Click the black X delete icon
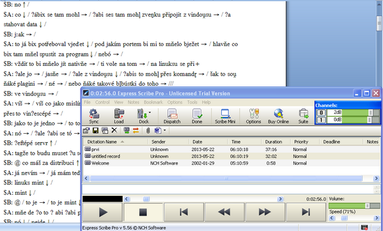This screenshot has width=383, height=231. [x=114, y=131]
